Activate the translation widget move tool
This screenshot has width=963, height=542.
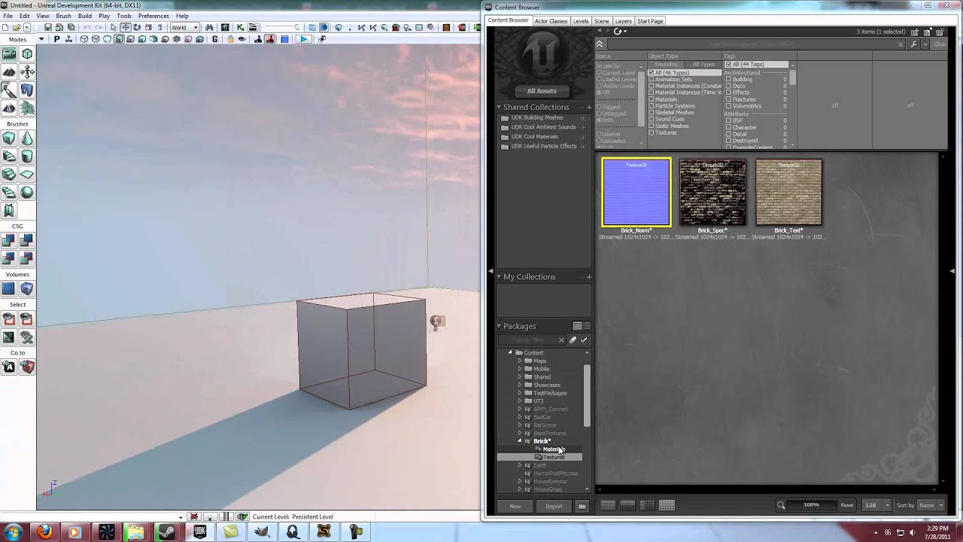tap(125, 27)
